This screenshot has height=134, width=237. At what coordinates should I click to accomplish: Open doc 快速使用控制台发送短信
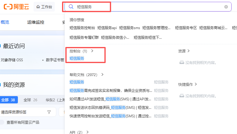pyautogui.click(x=110, y=116)
